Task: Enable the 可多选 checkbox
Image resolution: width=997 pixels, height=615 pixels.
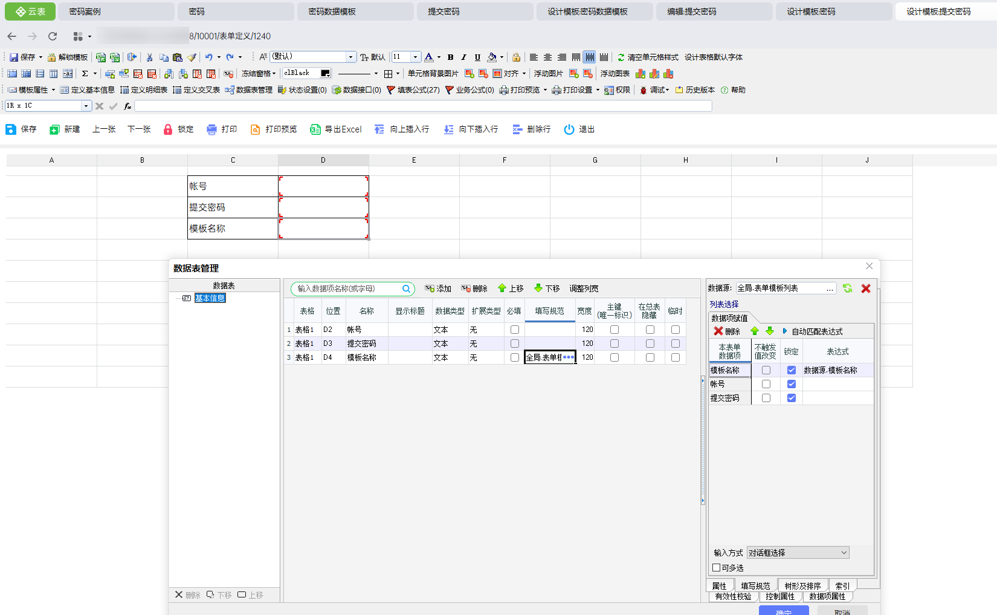Action: (x=717, y=568)
